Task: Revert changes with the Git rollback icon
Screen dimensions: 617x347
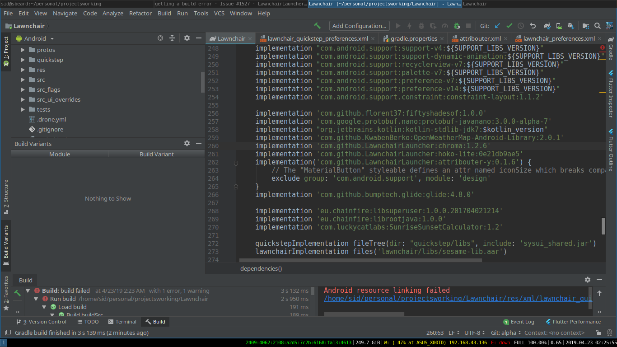Action: (x=533, y=26)
